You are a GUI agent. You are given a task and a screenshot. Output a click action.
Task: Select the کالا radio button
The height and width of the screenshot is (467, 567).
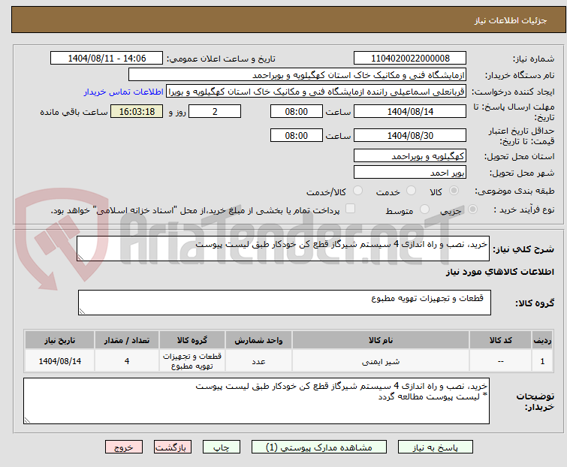click(x=454, y=191)
